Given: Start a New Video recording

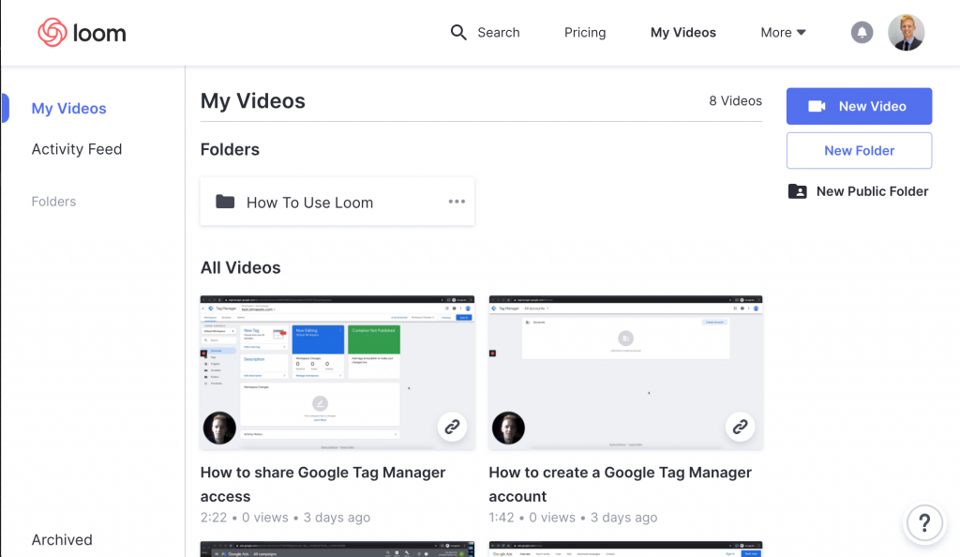Looking at the screenshot, I should click(x=859, y=106).
